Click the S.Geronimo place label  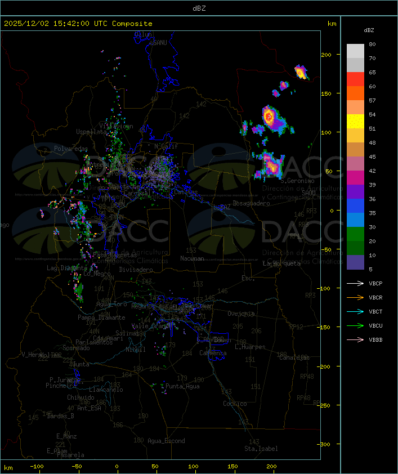pos(297,181)
